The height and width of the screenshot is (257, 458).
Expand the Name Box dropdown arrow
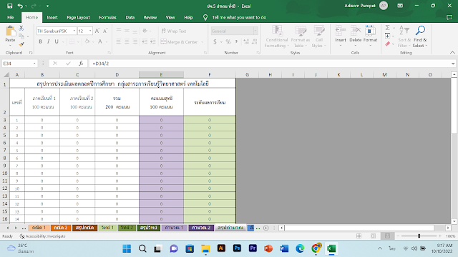[34, 64]
